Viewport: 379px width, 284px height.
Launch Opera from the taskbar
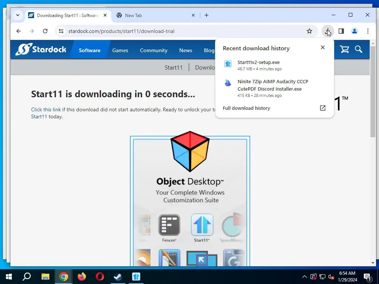point(100,277)
